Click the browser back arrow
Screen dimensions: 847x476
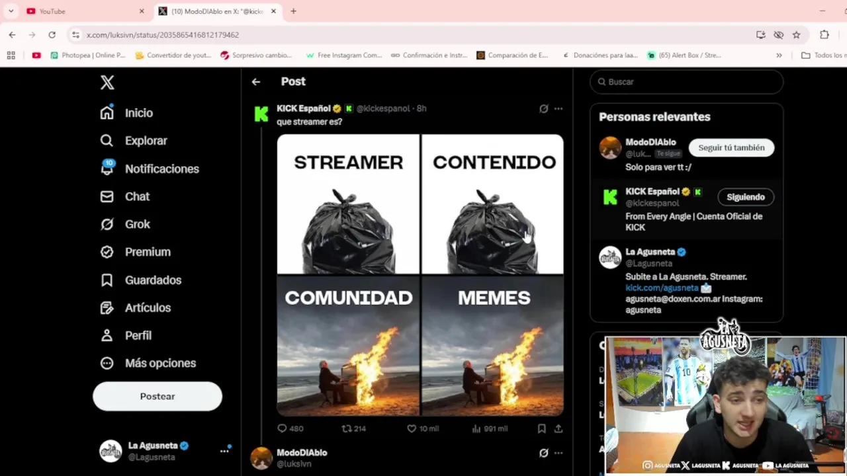point(12,35)
